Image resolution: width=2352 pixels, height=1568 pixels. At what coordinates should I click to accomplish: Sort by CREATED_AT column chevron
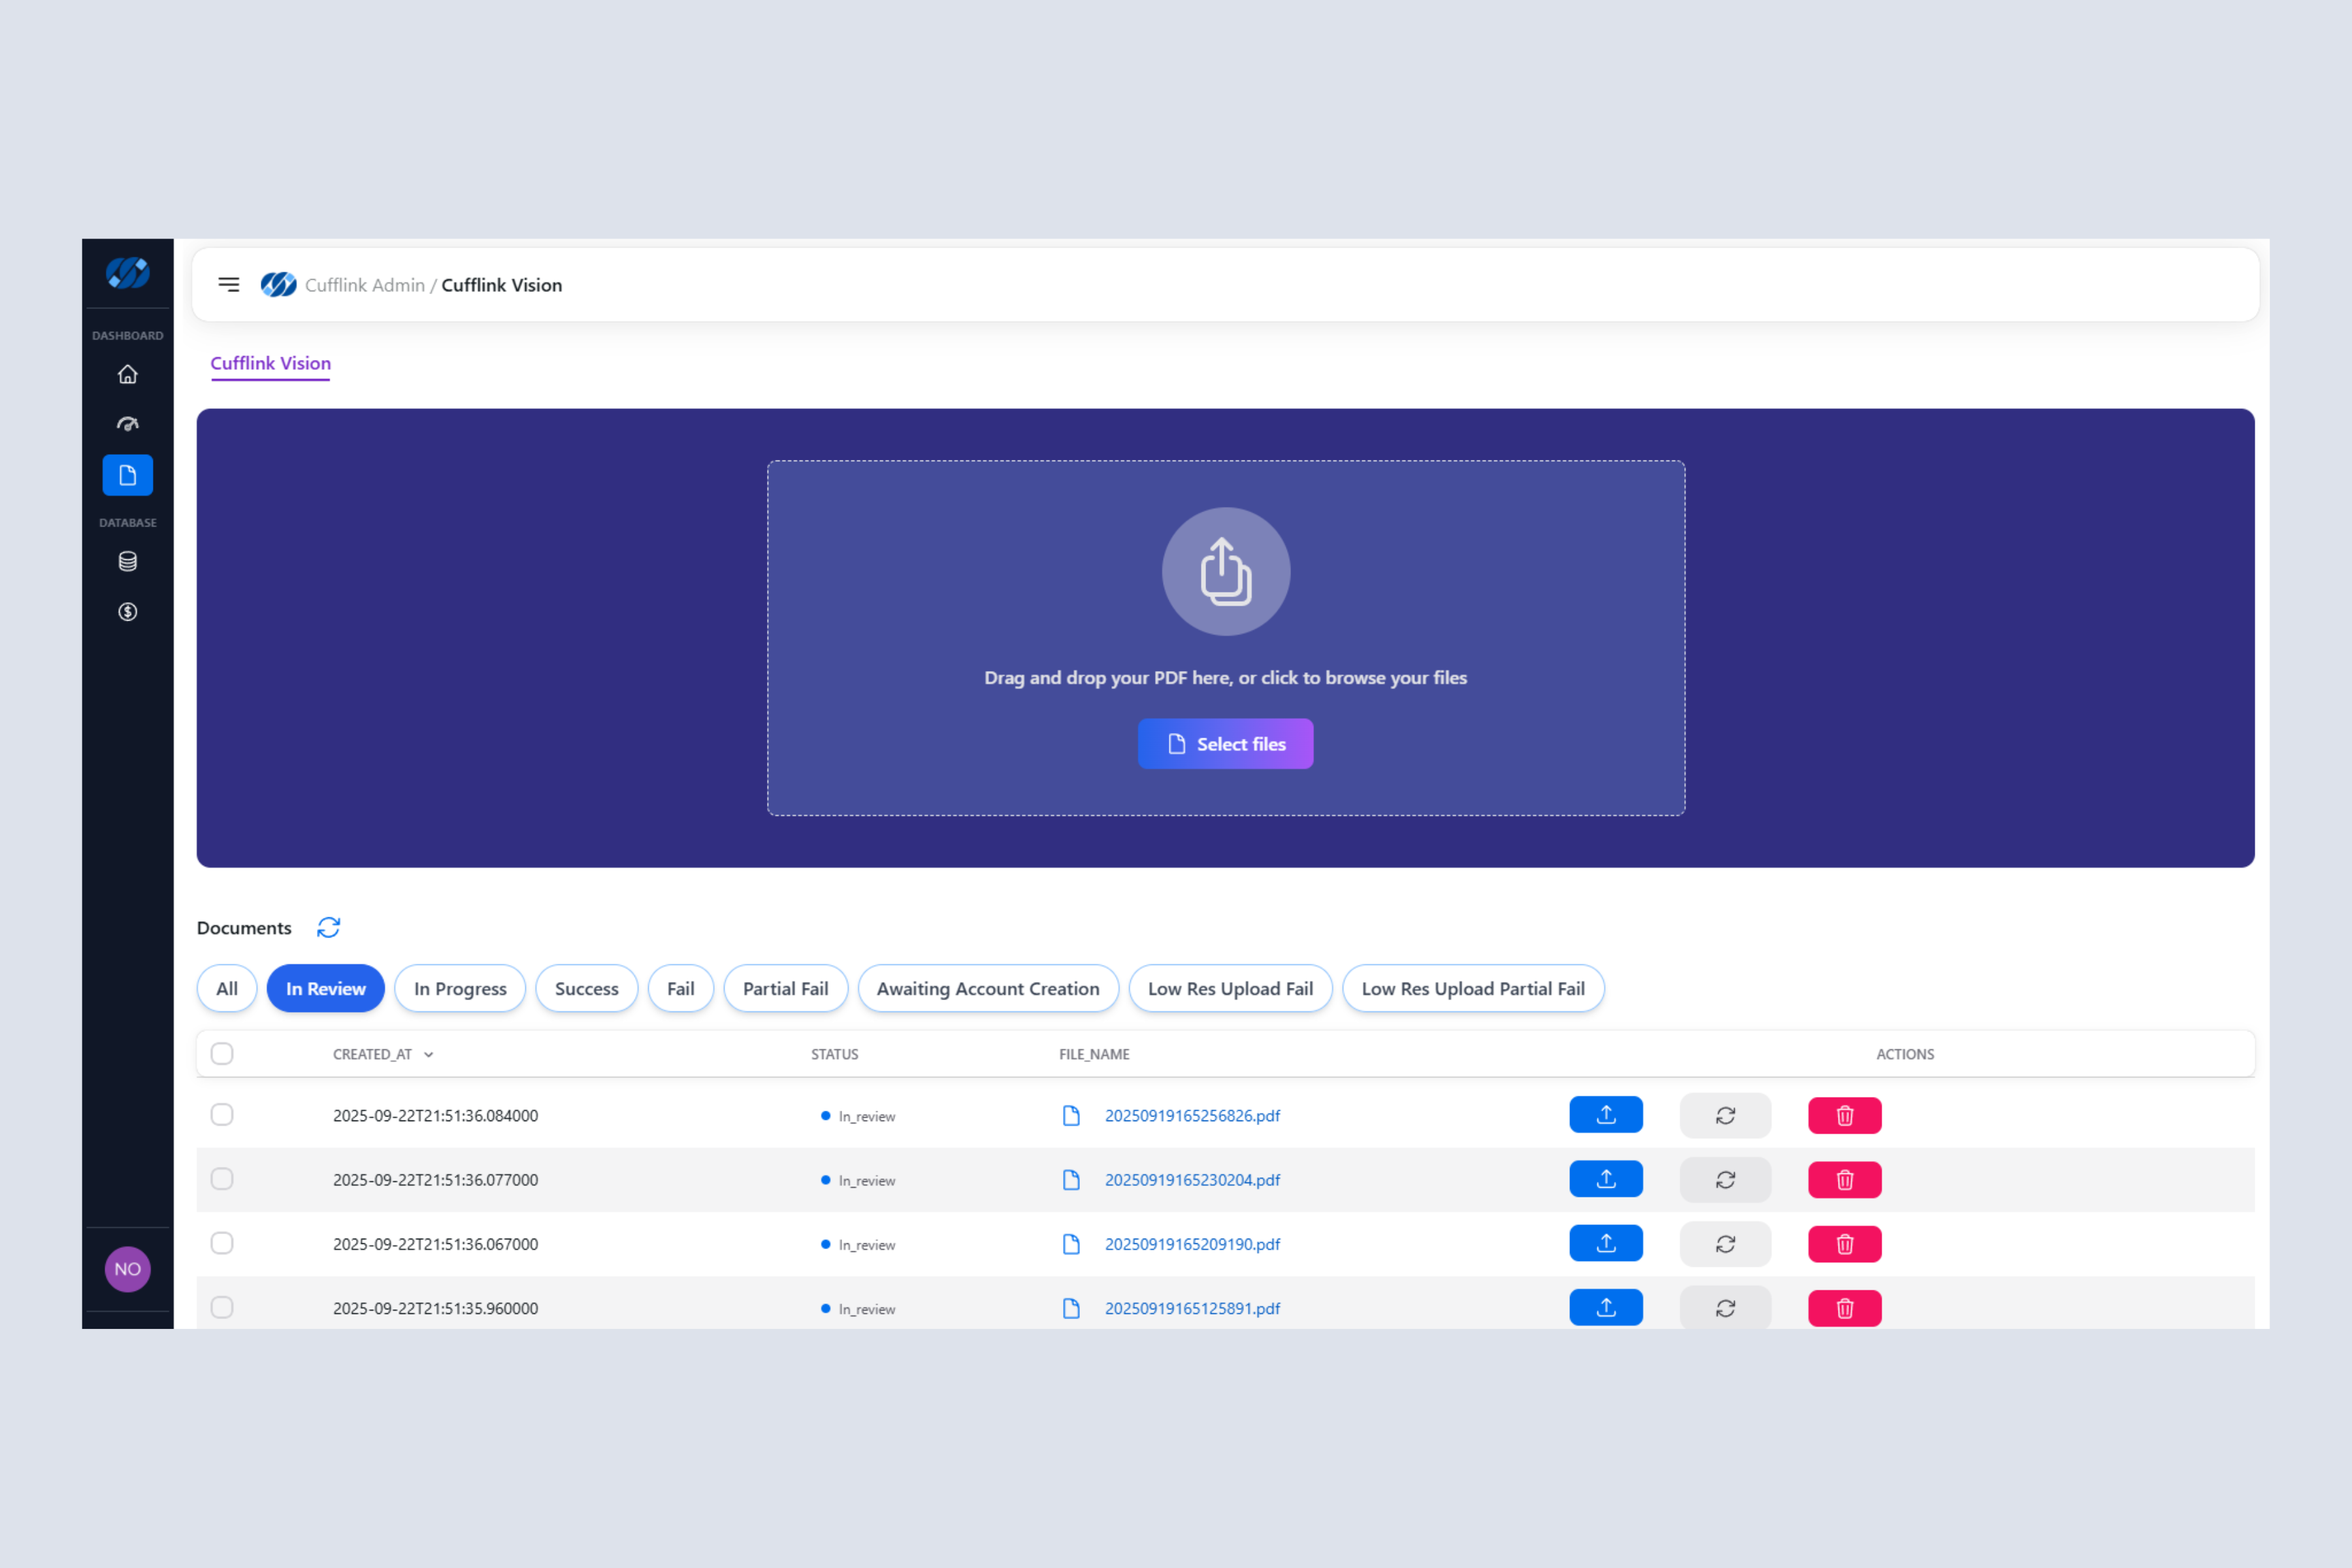[429, 1055]
